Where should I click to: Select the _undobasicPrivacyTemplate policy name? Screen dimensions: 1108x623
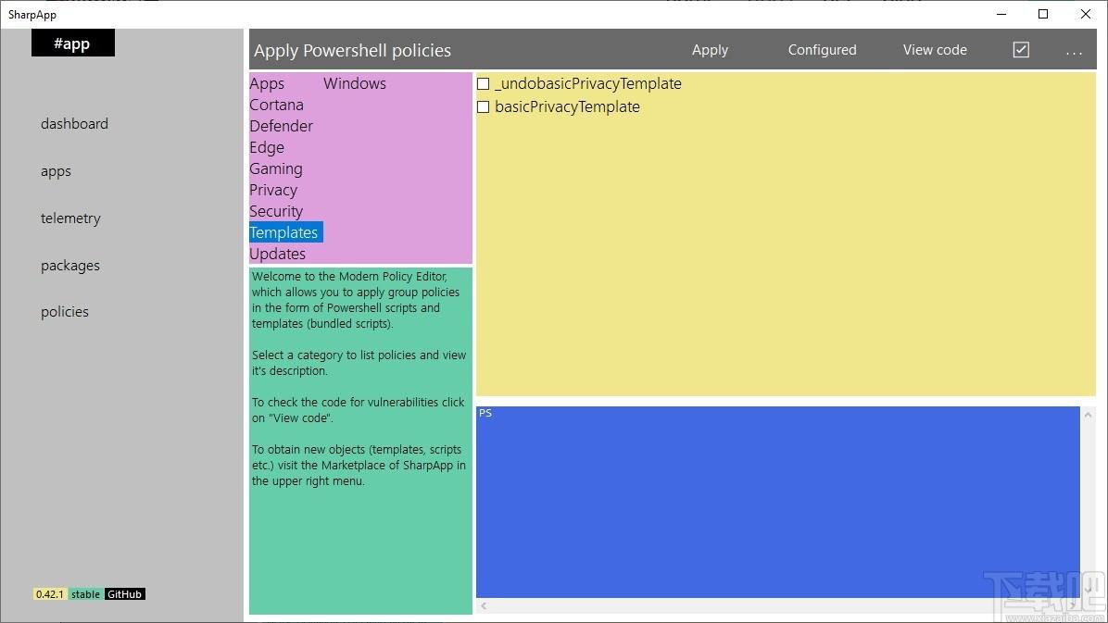point(588,83)
